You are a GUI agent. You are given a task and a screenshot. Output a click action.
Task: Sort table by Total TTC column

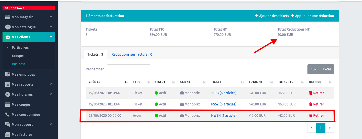301,82
